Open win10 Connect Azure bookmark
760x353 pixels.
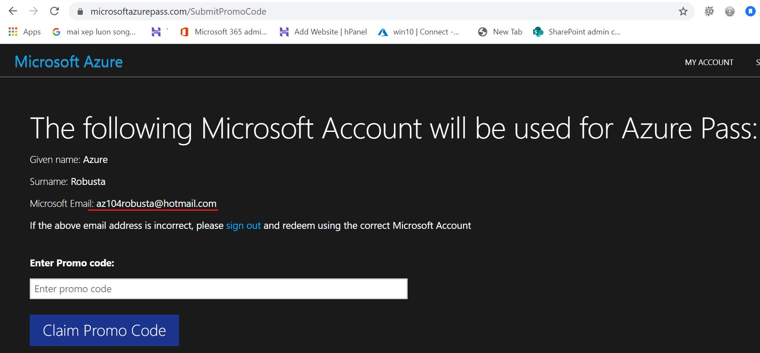pos(419,32)
